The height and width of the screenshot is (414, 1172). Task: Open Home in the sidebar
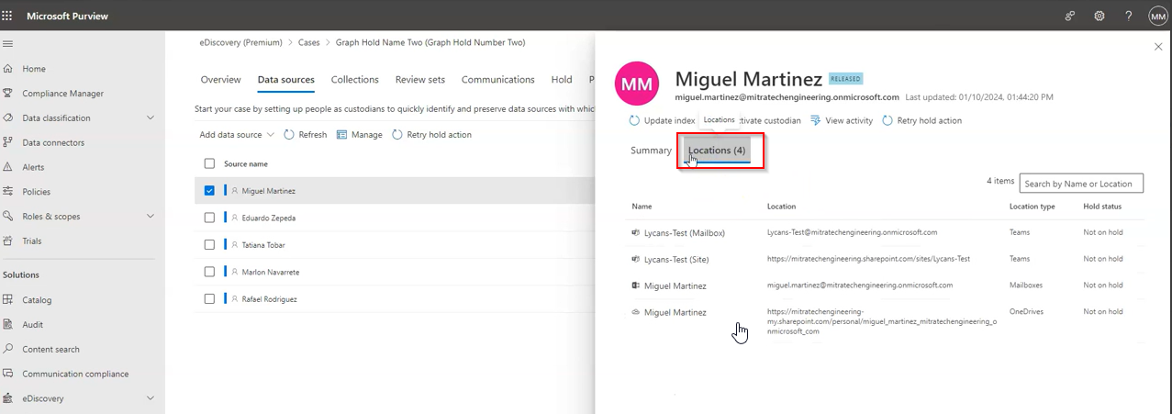coord(34,69)
